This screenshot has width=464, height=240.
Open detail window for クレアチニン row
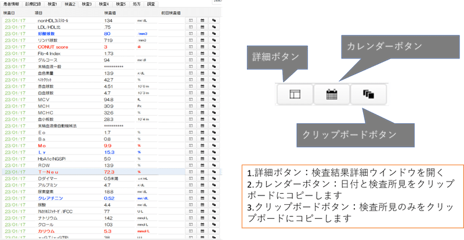click(191, 198)
